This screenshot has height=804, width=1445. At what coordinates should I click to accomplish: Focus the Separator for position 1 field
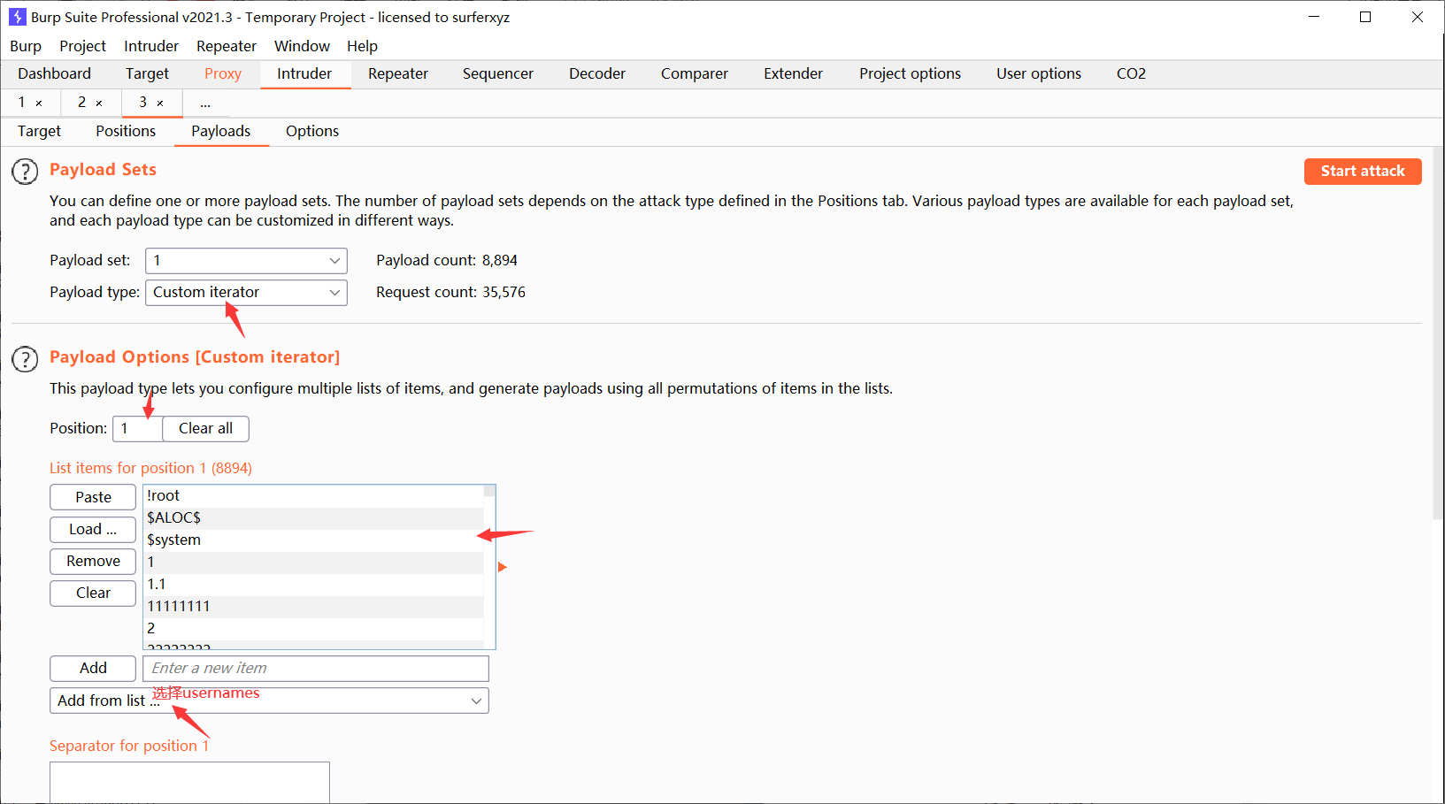point(189,782)
